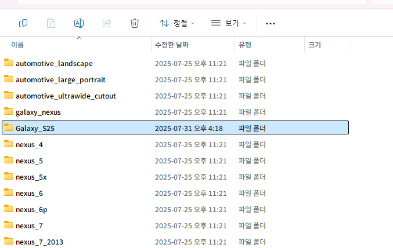
Task: Select the nexus_6 folder name
Action: [29, 194]
